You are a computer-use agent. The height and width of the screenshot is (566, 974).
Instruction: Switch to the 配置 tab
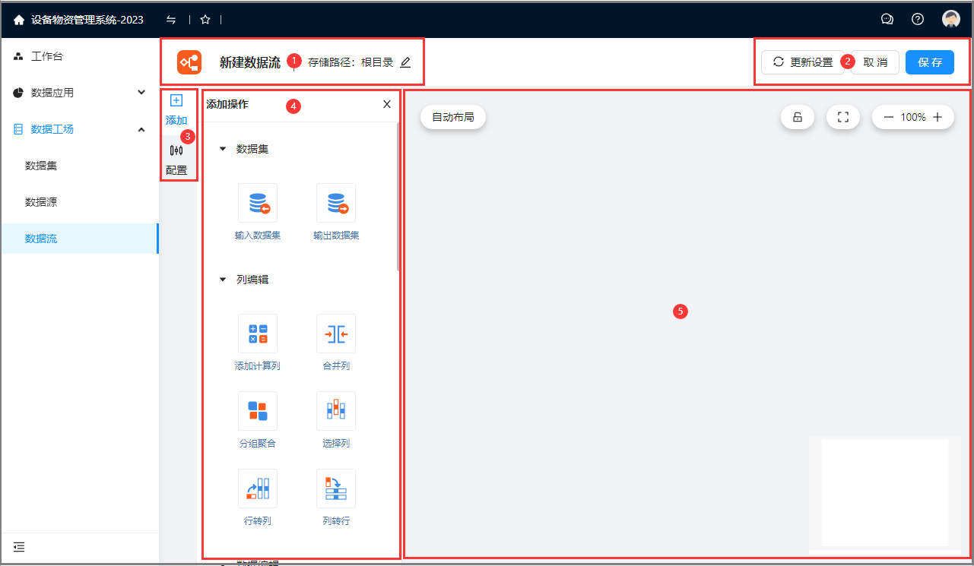(176, 159)
